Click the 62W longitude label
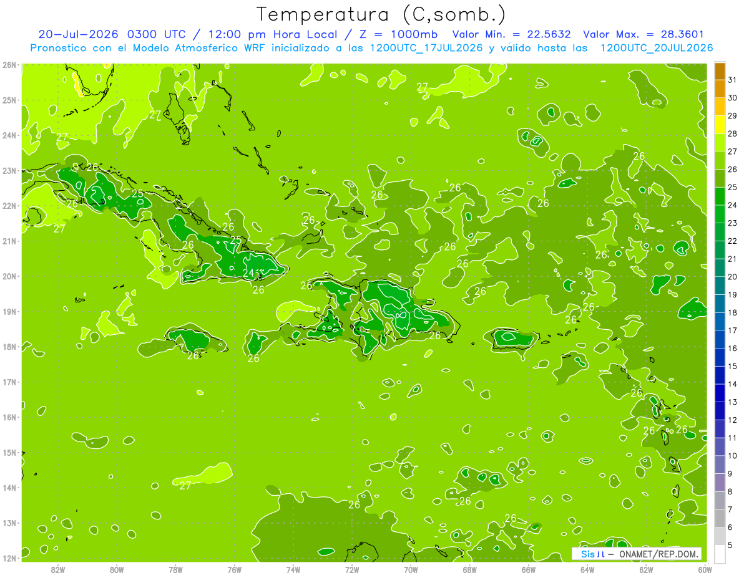Viewport: 749px width, 578px height. pos(645,569)
